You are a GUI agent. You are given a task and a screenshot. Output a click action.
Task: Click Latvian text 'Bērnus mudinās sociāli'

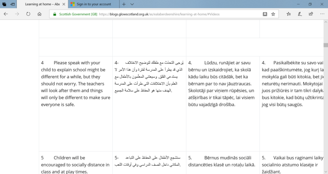(x=228, y=158)
